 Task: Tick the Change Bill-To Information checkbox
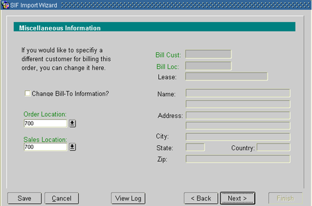coord(27,93)
